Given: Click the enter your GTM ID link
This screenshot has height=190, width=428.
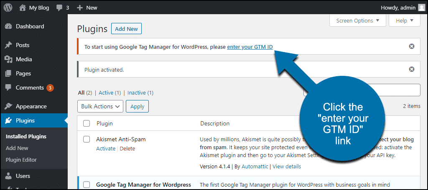Looking at the screenshot, I should pos(250,47).
